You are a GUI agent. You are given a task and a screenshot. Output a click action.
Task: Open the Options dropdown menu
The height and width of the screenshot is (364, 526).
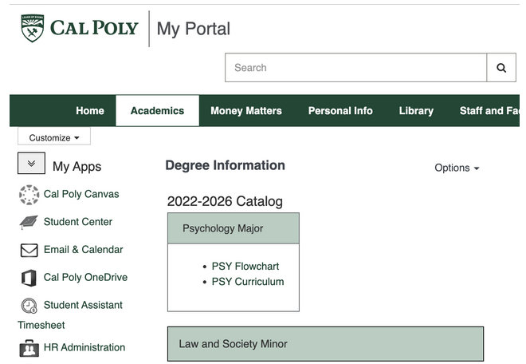457,168
